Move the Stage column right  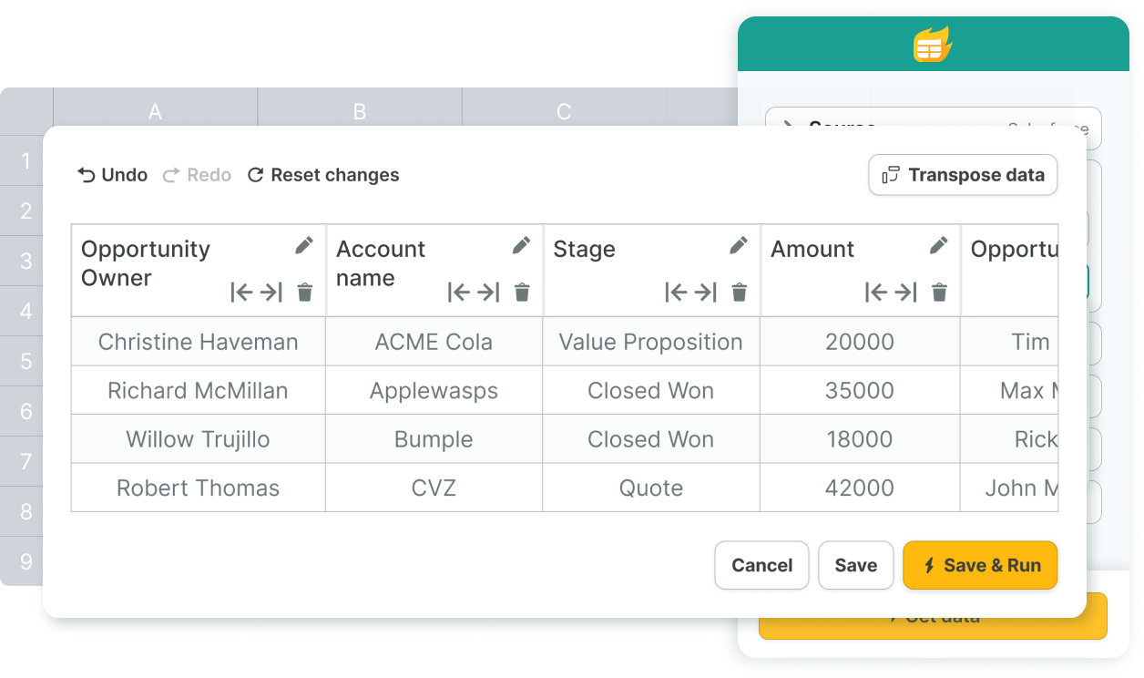coord(706,293)
